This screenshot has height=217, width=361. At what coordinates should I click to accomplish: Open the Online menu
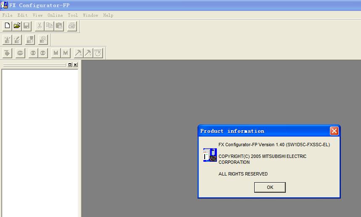pyautogui.click(x=55, y=15)
